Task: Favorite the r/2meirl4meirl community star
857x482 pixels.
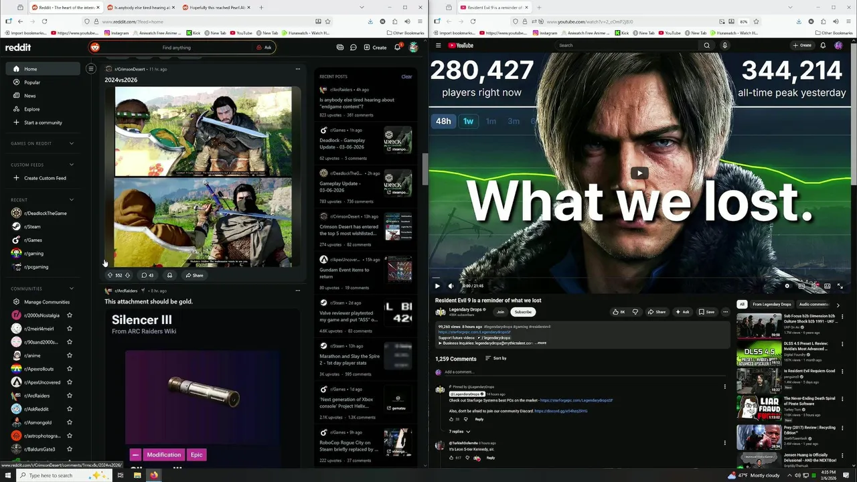Action: pos(70,329)
